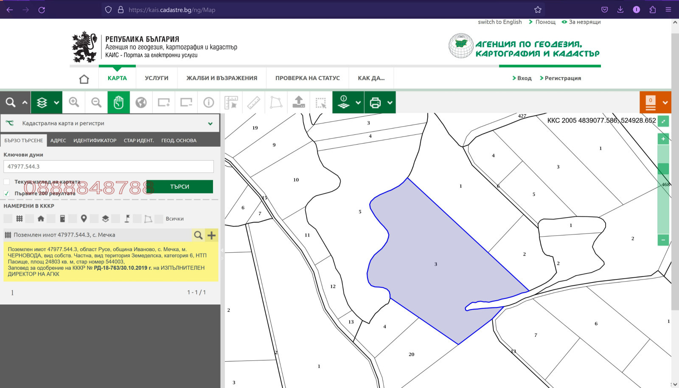Click the plus icon beside the parcel result
Image resolution: width=679 pixels, height=388 pixels.
click(x=211, y=235)
